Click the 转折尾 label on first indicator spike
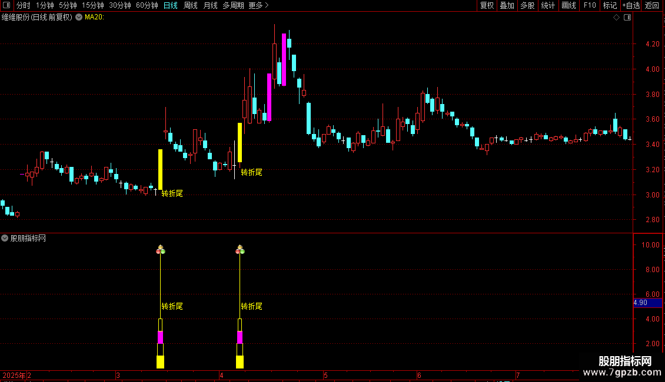Screen dimensions: 665x382 coord(172,306)
